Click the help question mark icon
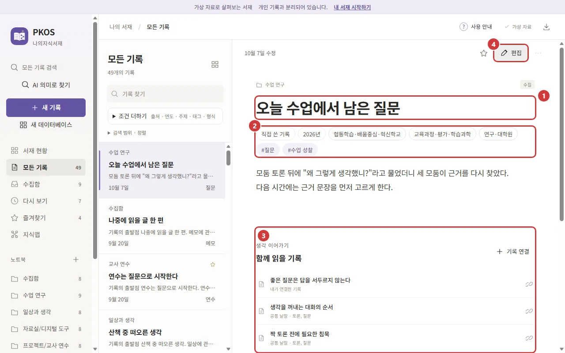Image resolution: width=565 pixels, height=353 pixels. tap(463, 27)
